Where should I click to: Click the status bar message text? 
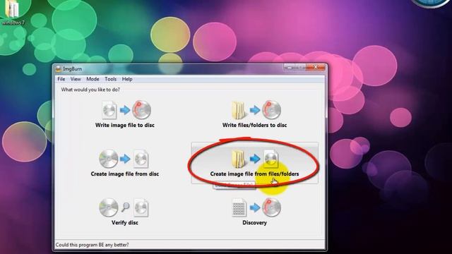pos(93,245)
